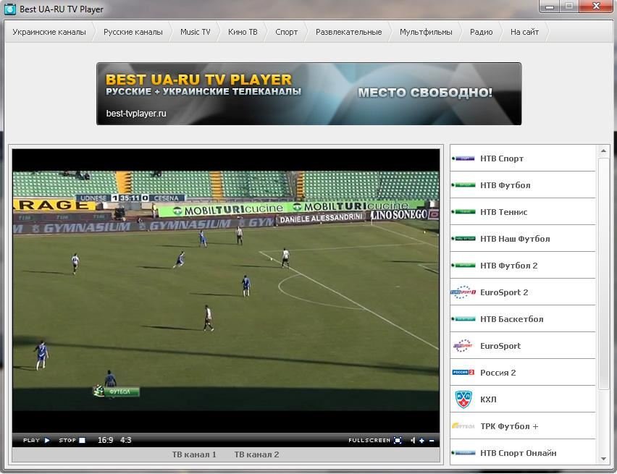Visit the На сайт link

pyautogui.click(x=524, y=32)
